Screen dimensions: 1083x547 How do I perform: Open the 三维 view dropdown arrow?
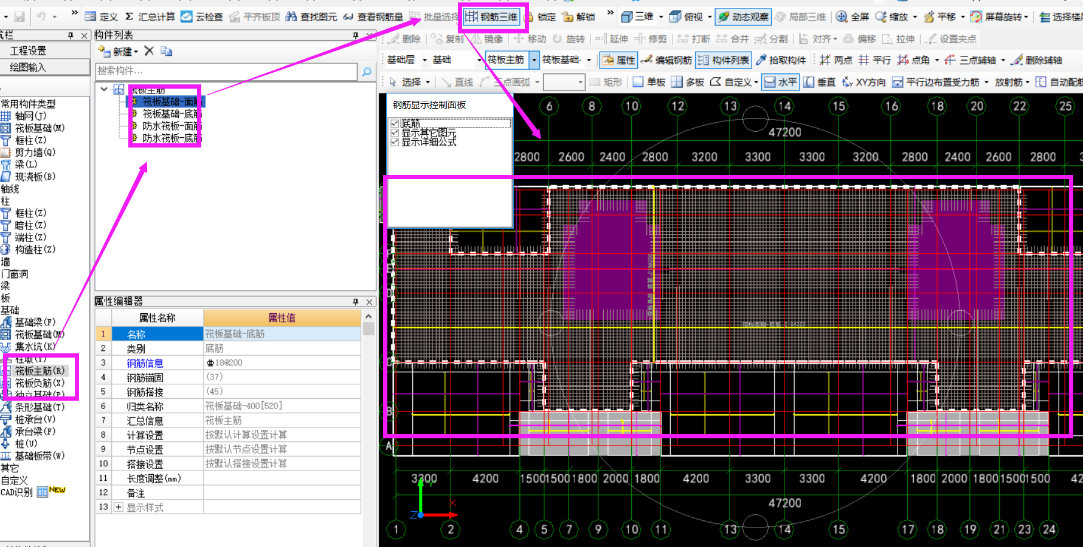661,17
